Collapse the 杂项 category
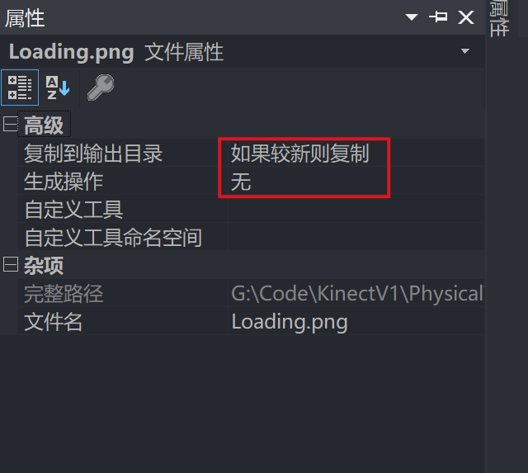The height and width of the screenshot is (473, 528). click(10, 264)
